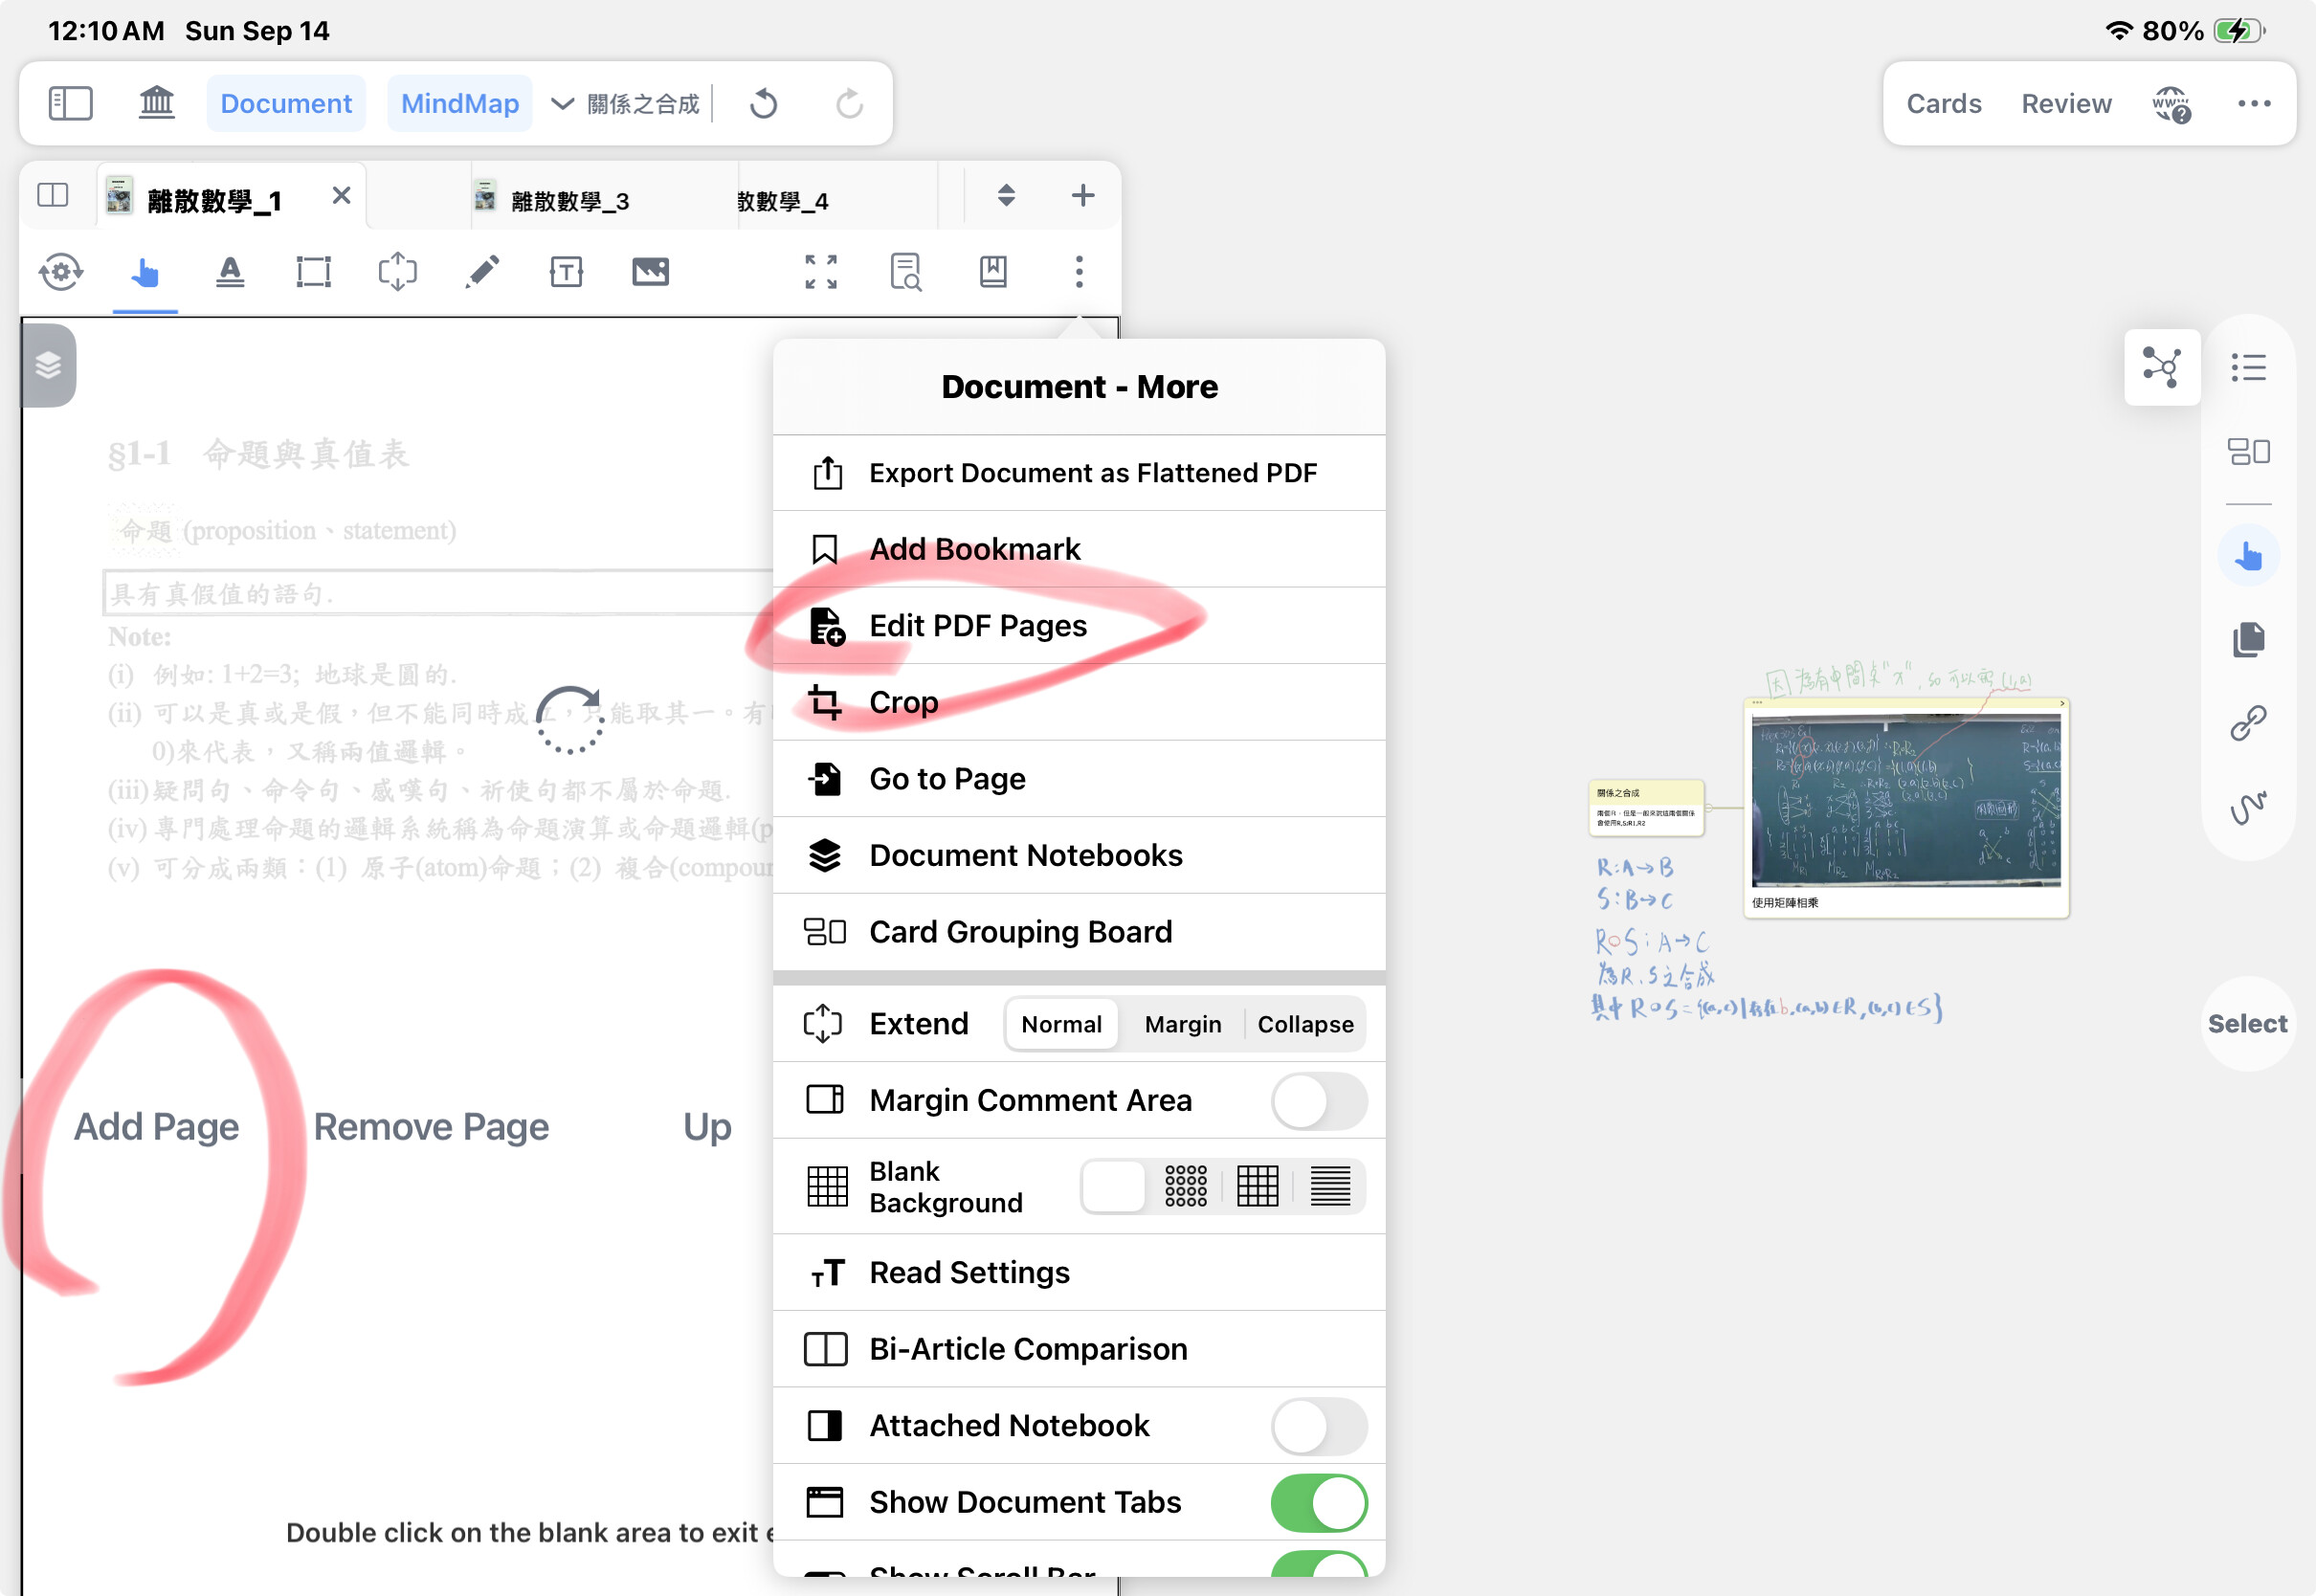This screenshot has width=2316, height=1596.
Task: Turn off Show Document Tabs switch
Action: click(x=1318, y=1502)
